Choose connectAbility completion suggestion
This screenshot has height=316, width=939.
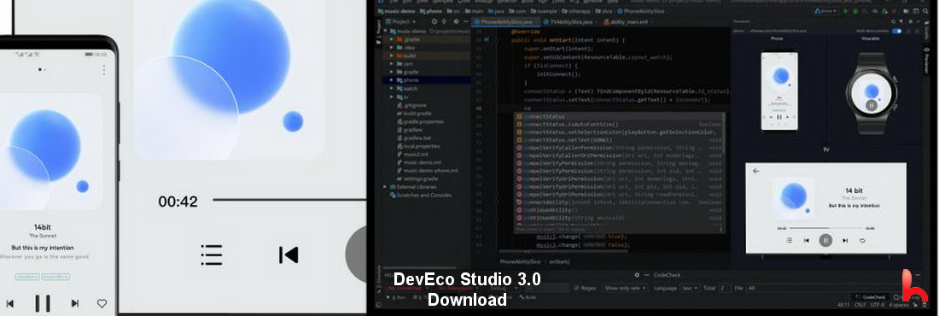(620, 202)
